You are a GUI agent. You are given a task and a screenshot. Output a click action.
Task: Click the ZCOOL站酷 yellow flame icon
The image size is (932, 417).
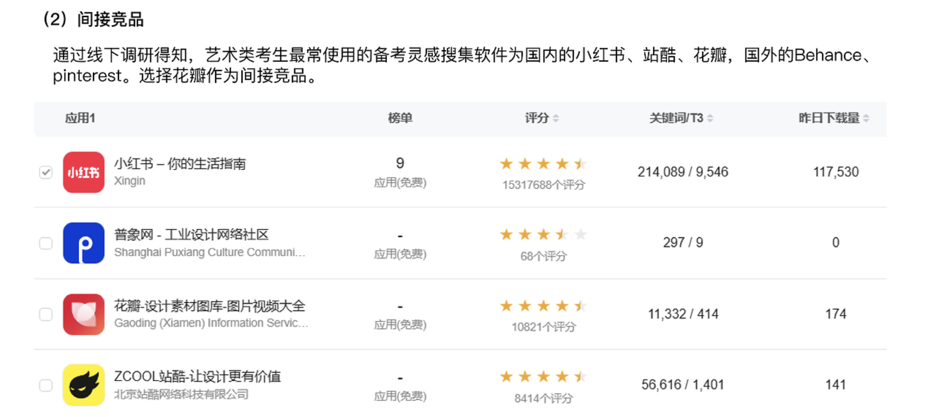[84, 385]
